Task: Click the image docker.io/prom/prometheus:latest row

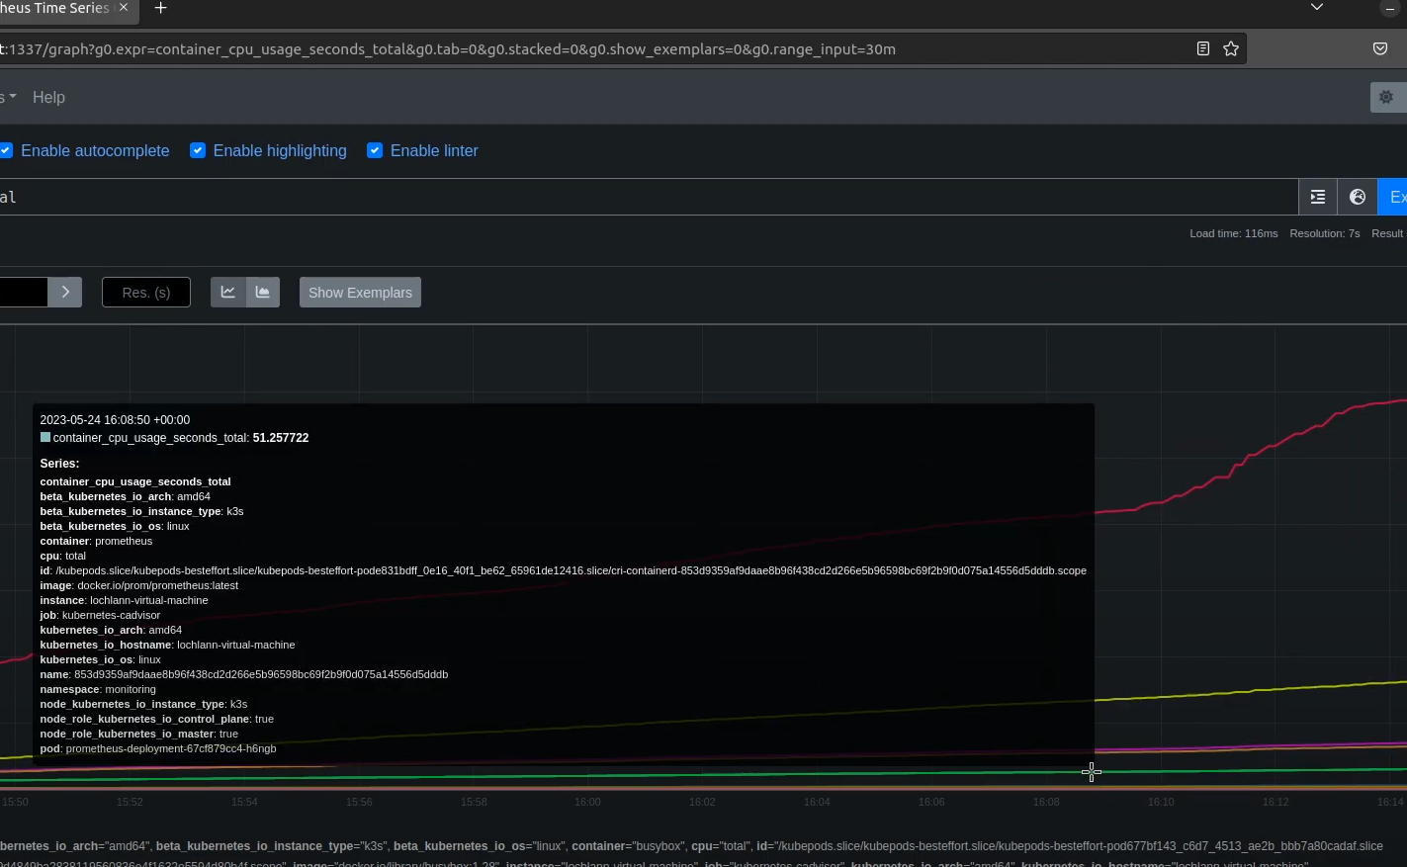Action: (x=139, y=585)
